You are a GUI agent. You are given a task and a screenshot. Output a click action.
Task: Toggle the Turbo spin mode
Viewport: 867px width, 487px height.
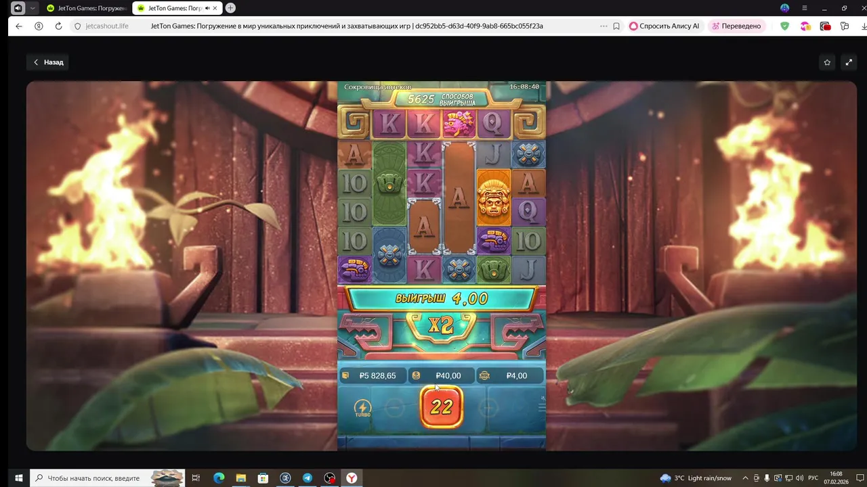pos(362,408)
